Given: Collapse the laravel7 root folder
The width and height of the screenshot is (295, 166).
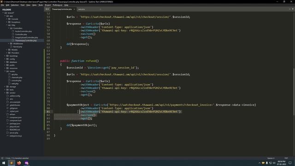Looking at the screenshot, I should 3,13.
